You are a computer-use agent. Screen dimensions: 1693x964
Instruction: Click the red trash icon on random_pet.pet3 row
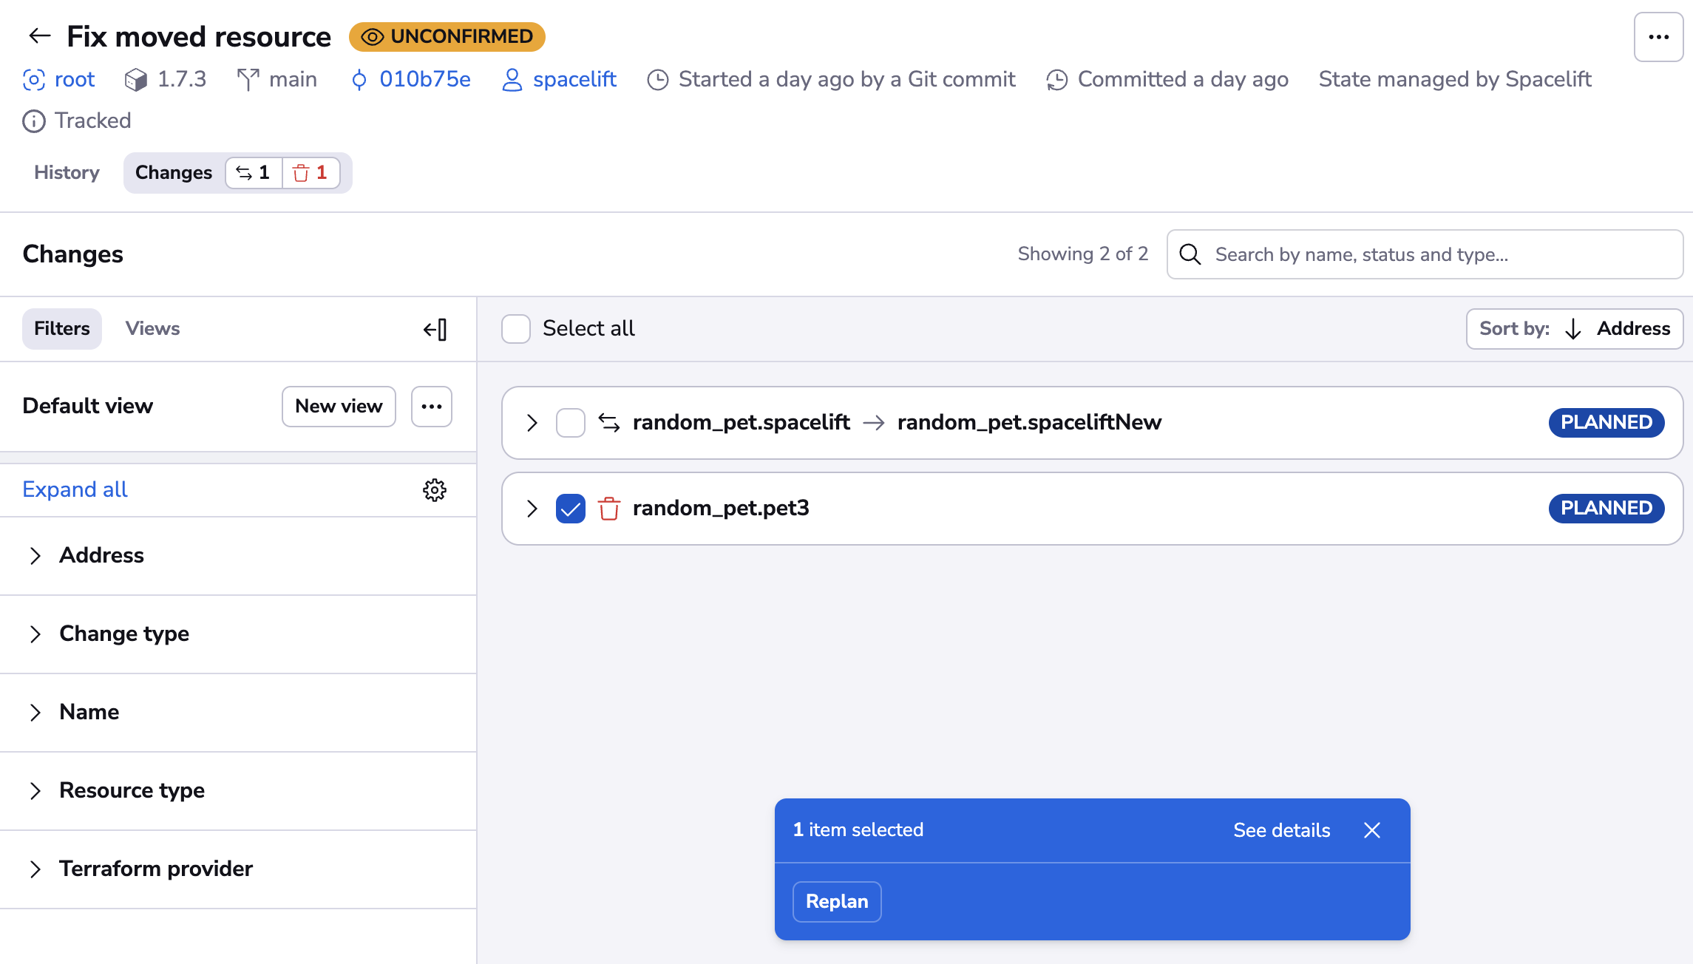[608, 509]
